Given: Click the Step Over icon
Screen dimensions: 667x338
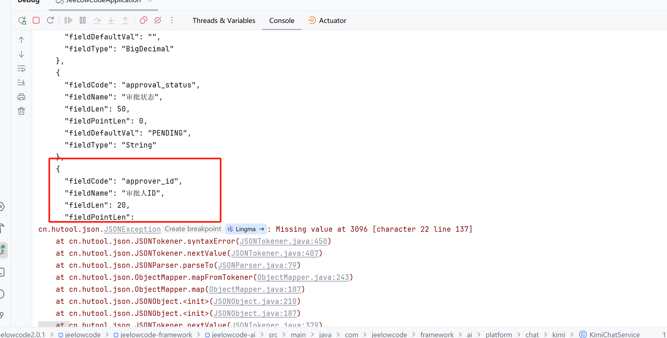Looking at the screenshot, I should click(x=97, y=20).
